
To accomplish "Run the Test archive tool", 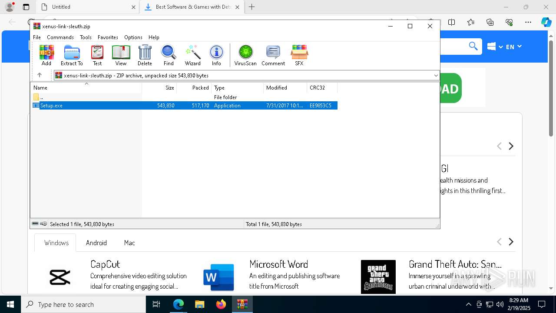I will 97,55.
